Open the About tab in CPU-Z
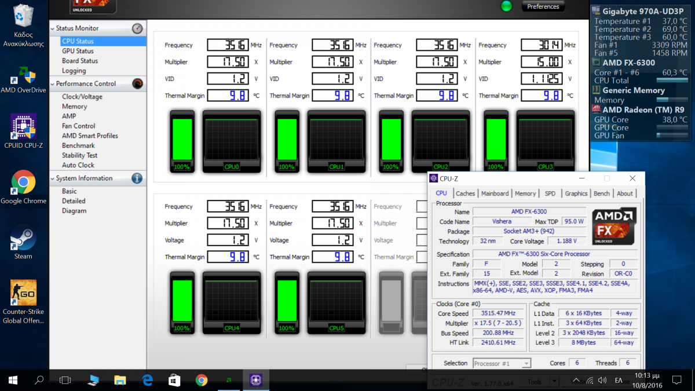 pyautogui.click(x=624, y=193)
